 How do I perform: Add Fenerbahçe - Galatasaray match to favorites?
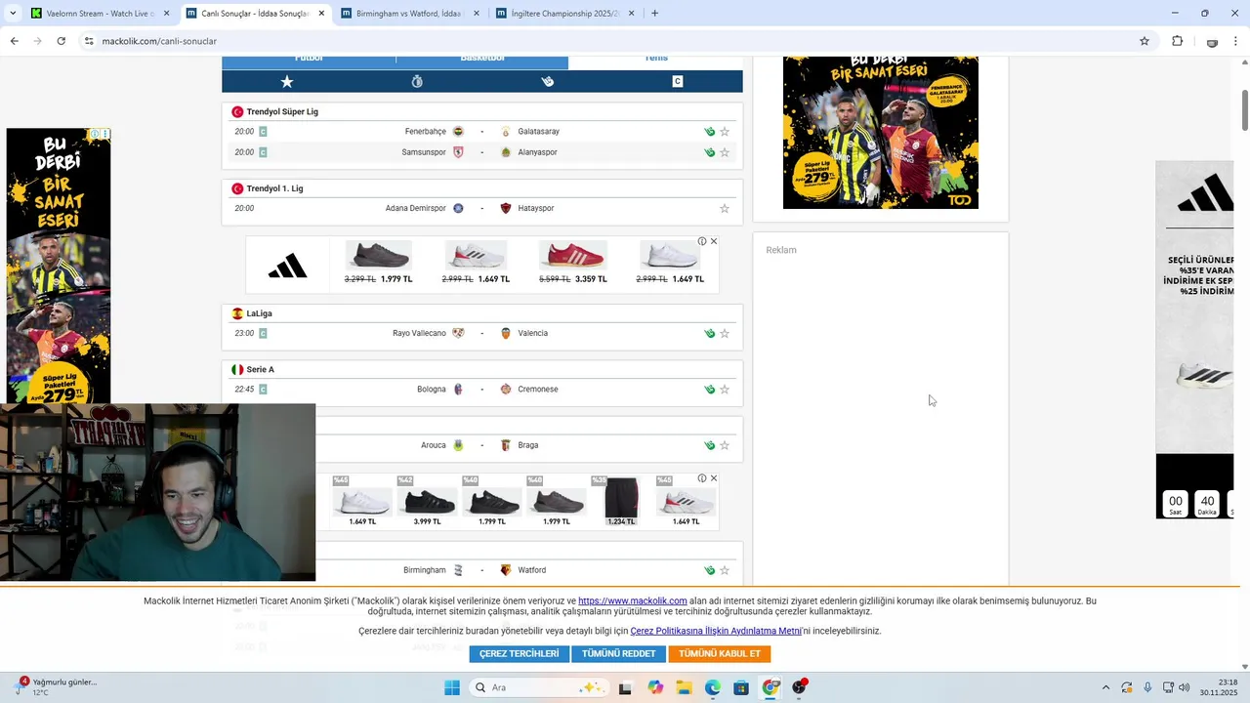725,132
